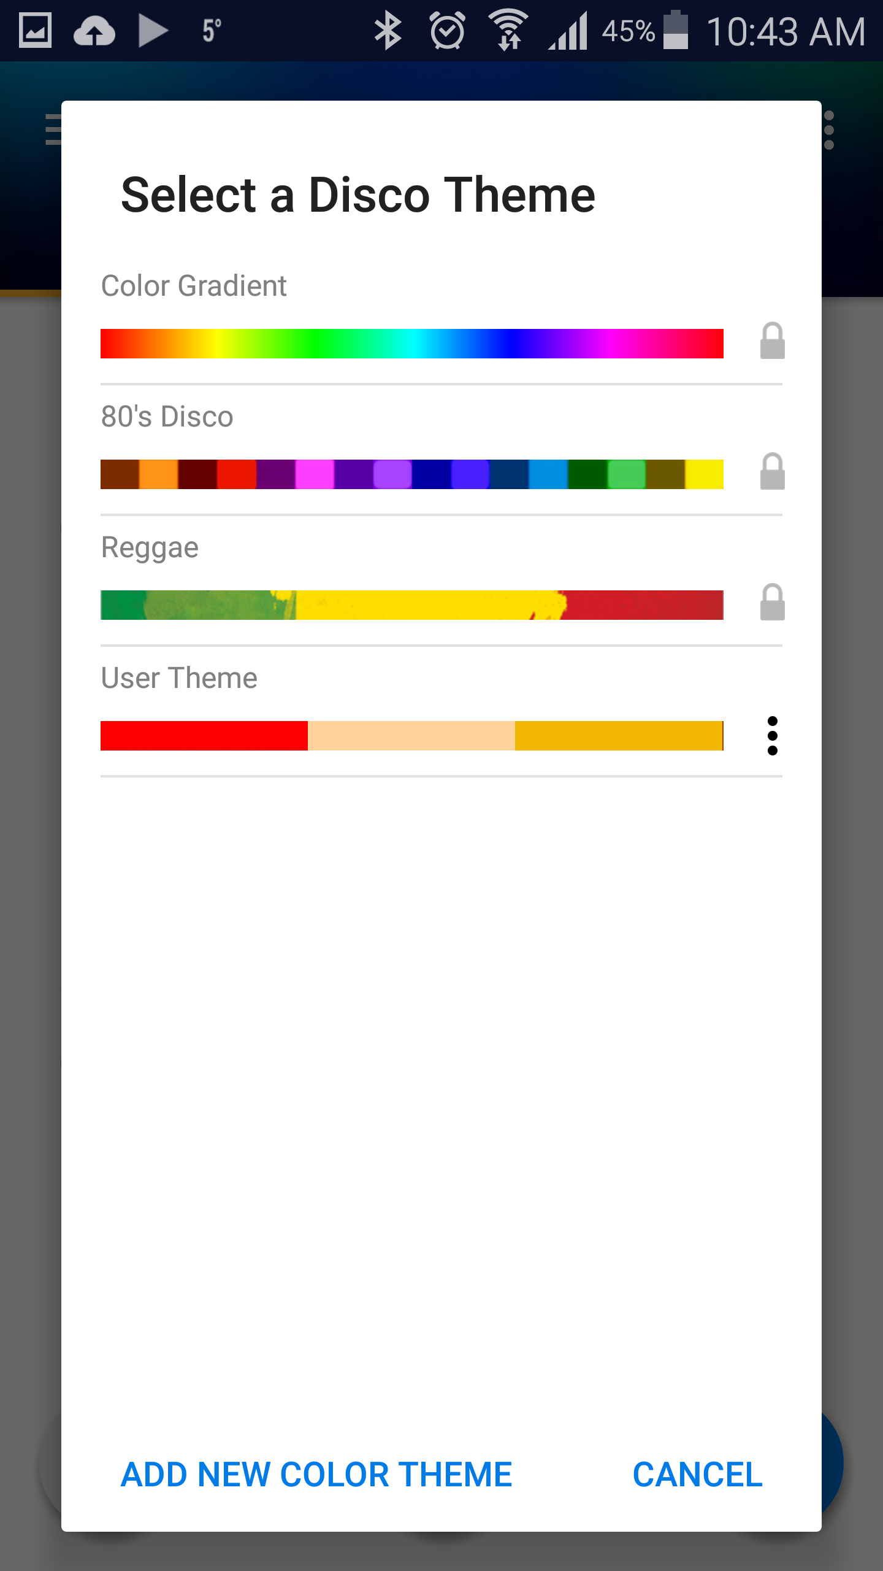883x1571 pixels.
Task: Click the lock icon beside Reggae
Action: click(772, 603)
